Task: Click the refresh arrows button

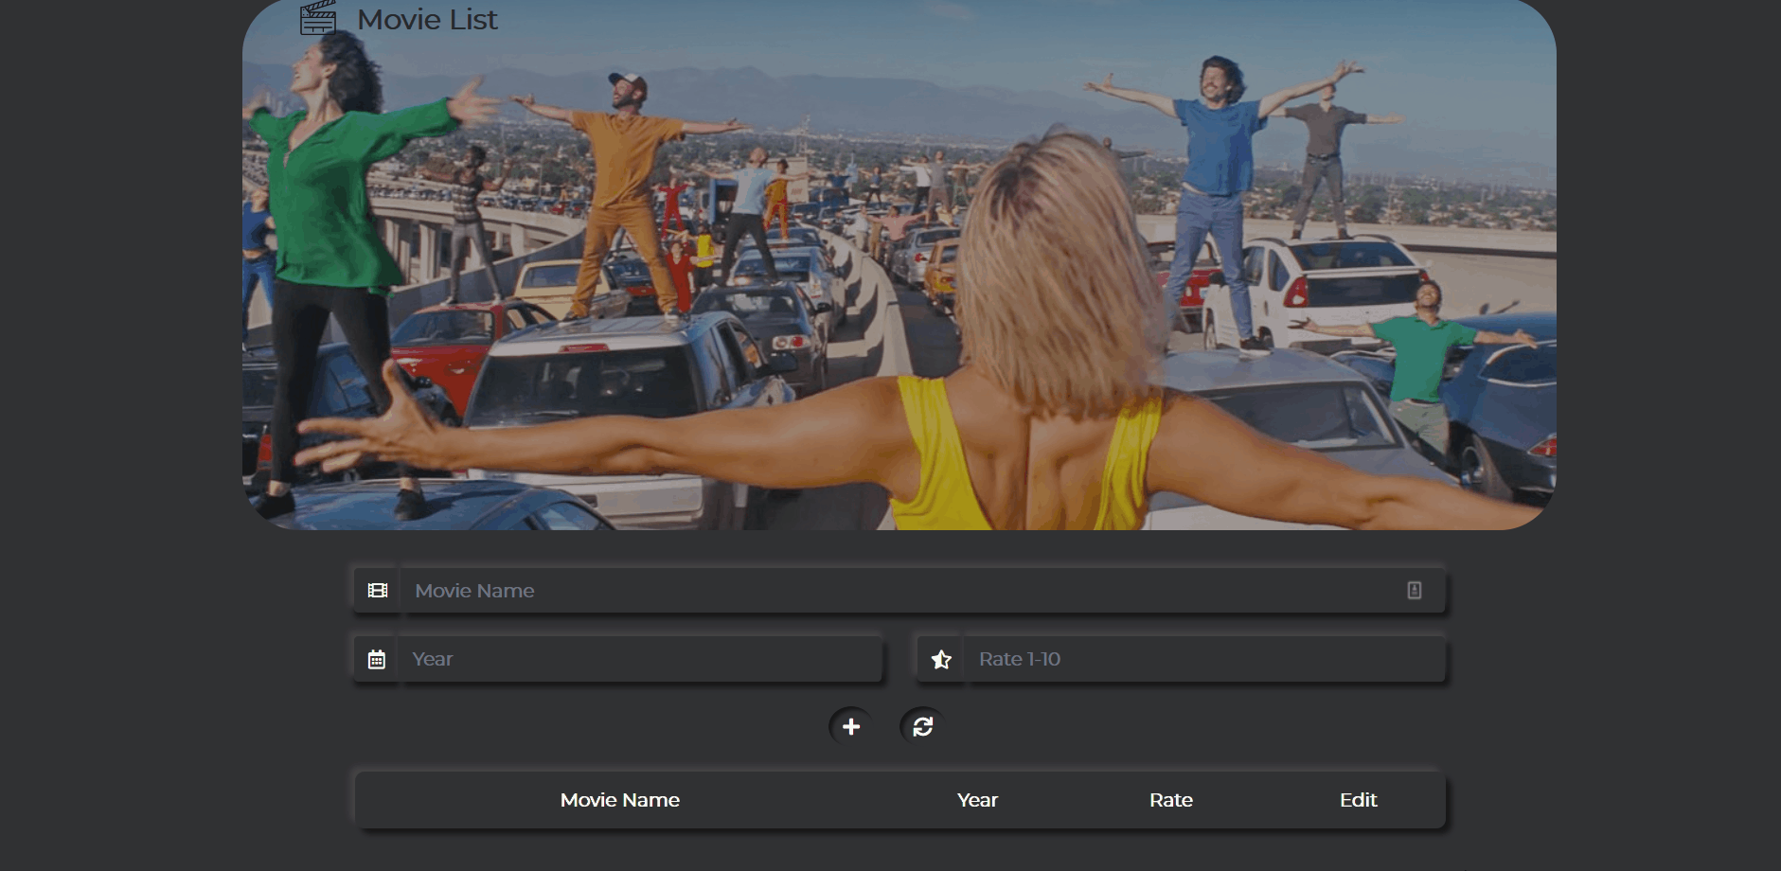Action: 923,726
